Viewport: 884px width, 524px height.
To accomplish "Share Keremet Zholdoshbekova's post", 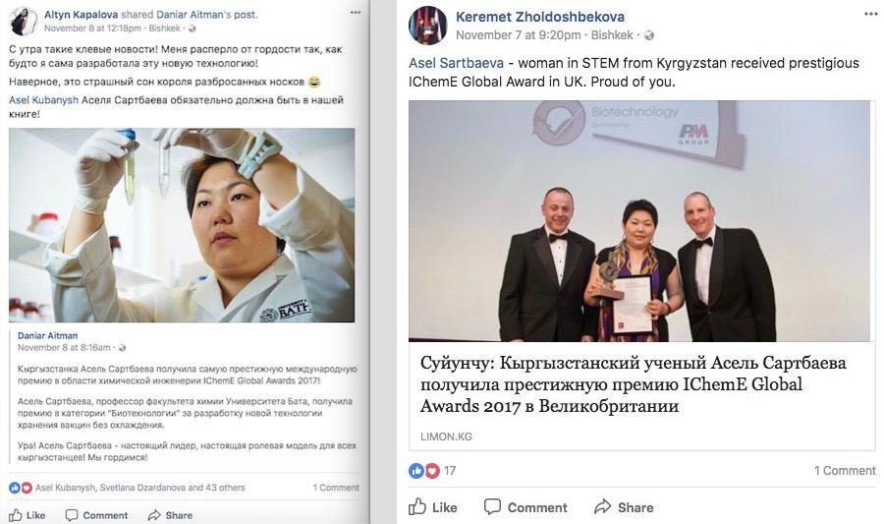I will tap(624, 507).
